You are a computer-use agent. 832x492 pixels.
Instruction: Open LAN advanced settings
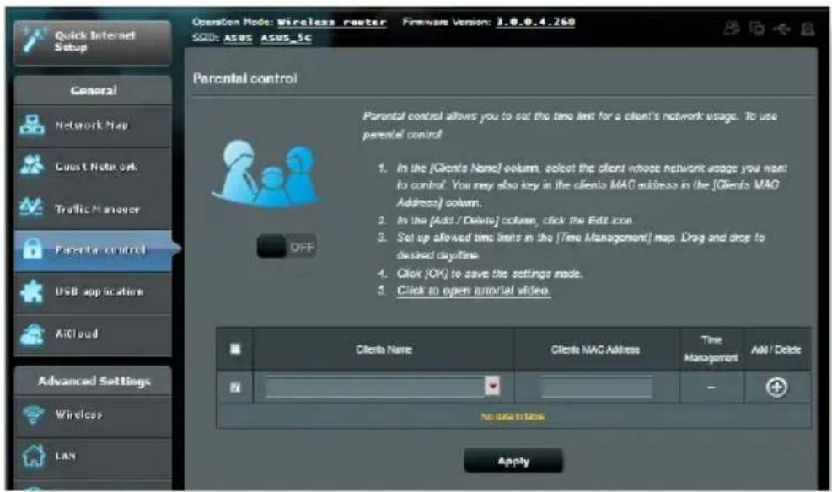point(93,457)
